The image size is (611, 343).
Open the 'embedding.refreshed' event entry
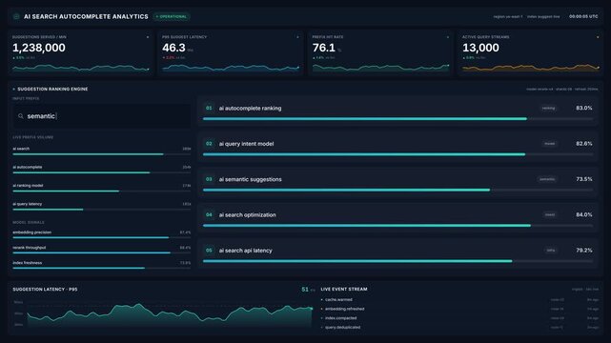pos(459,309)
